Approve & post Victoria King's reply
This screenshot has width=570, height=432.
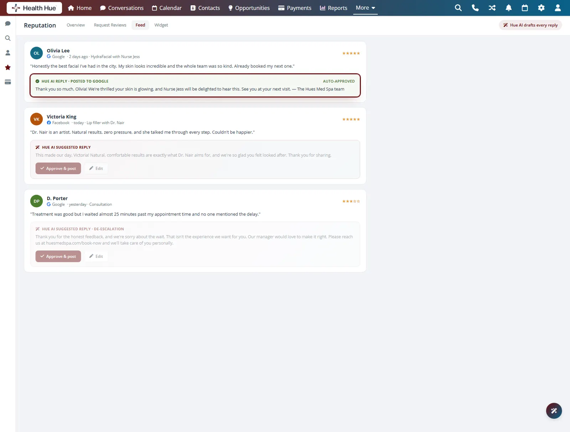click(x=58, y=168)
